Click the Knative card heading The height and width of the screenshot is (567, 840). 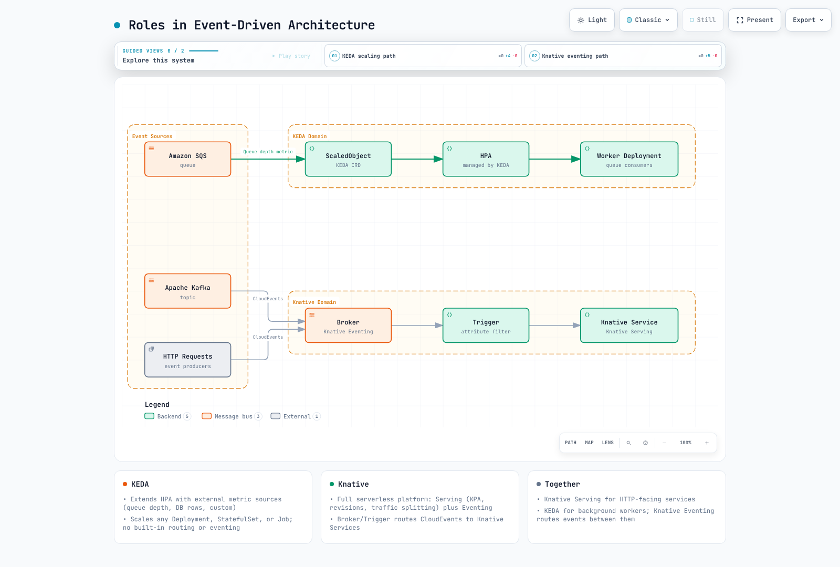(x=353, y=484)
